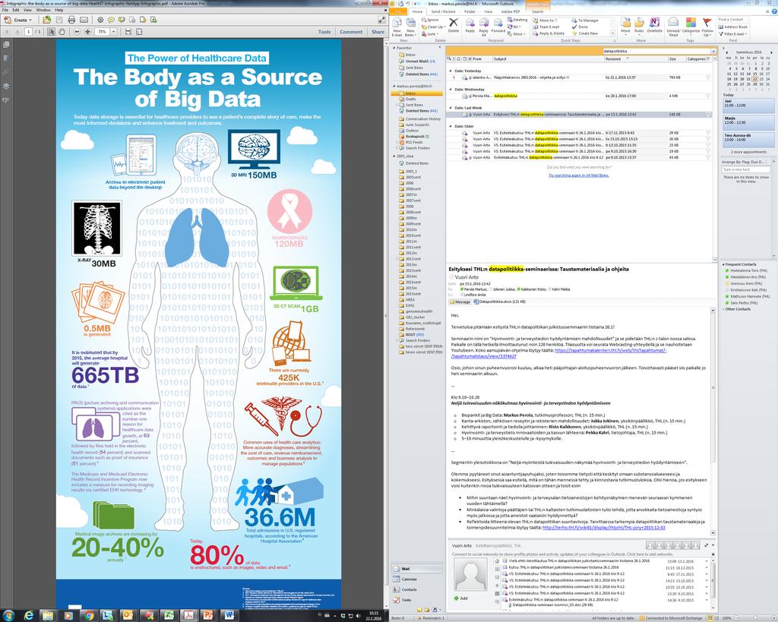Collapse the Date: Older group
The height and width of the screenshot is (622, 778).
(450, 127)
